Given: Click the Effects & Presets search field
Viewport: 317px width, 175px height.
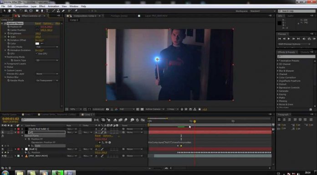Looking at the screenshot, I should [297, 56].
